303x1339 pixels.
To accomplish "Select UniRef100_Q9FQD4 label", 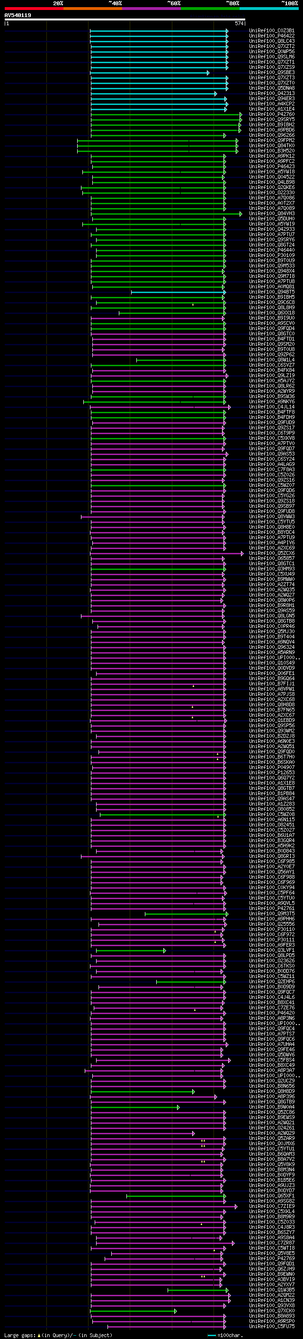I will [x=272, y=329].
